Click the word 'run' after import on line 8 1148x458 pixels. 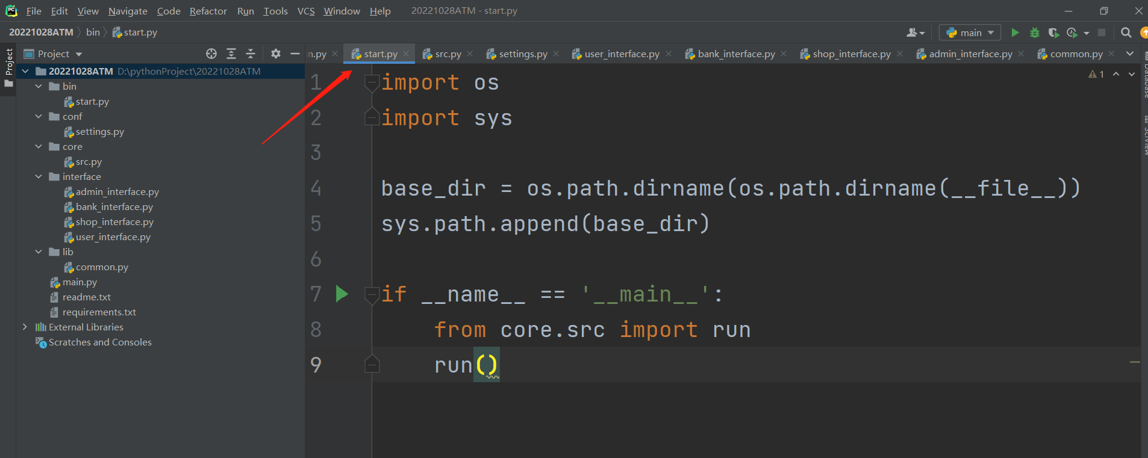point(732,330)
